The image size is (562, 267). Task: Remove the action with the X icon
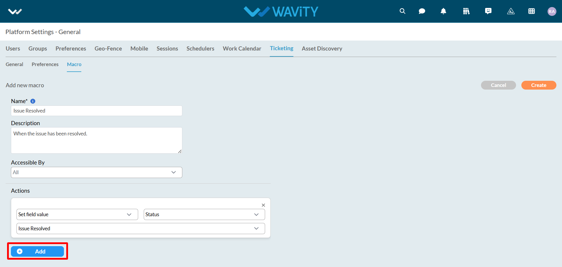pyautogui.click(x=263, y=205)
